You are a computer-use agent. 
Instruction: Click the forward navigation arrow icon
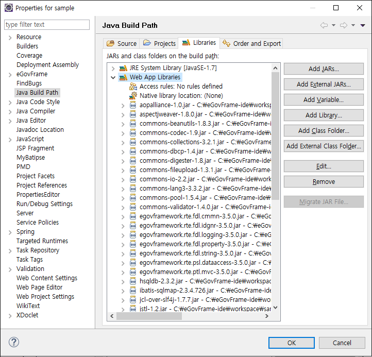pos(343,25)
